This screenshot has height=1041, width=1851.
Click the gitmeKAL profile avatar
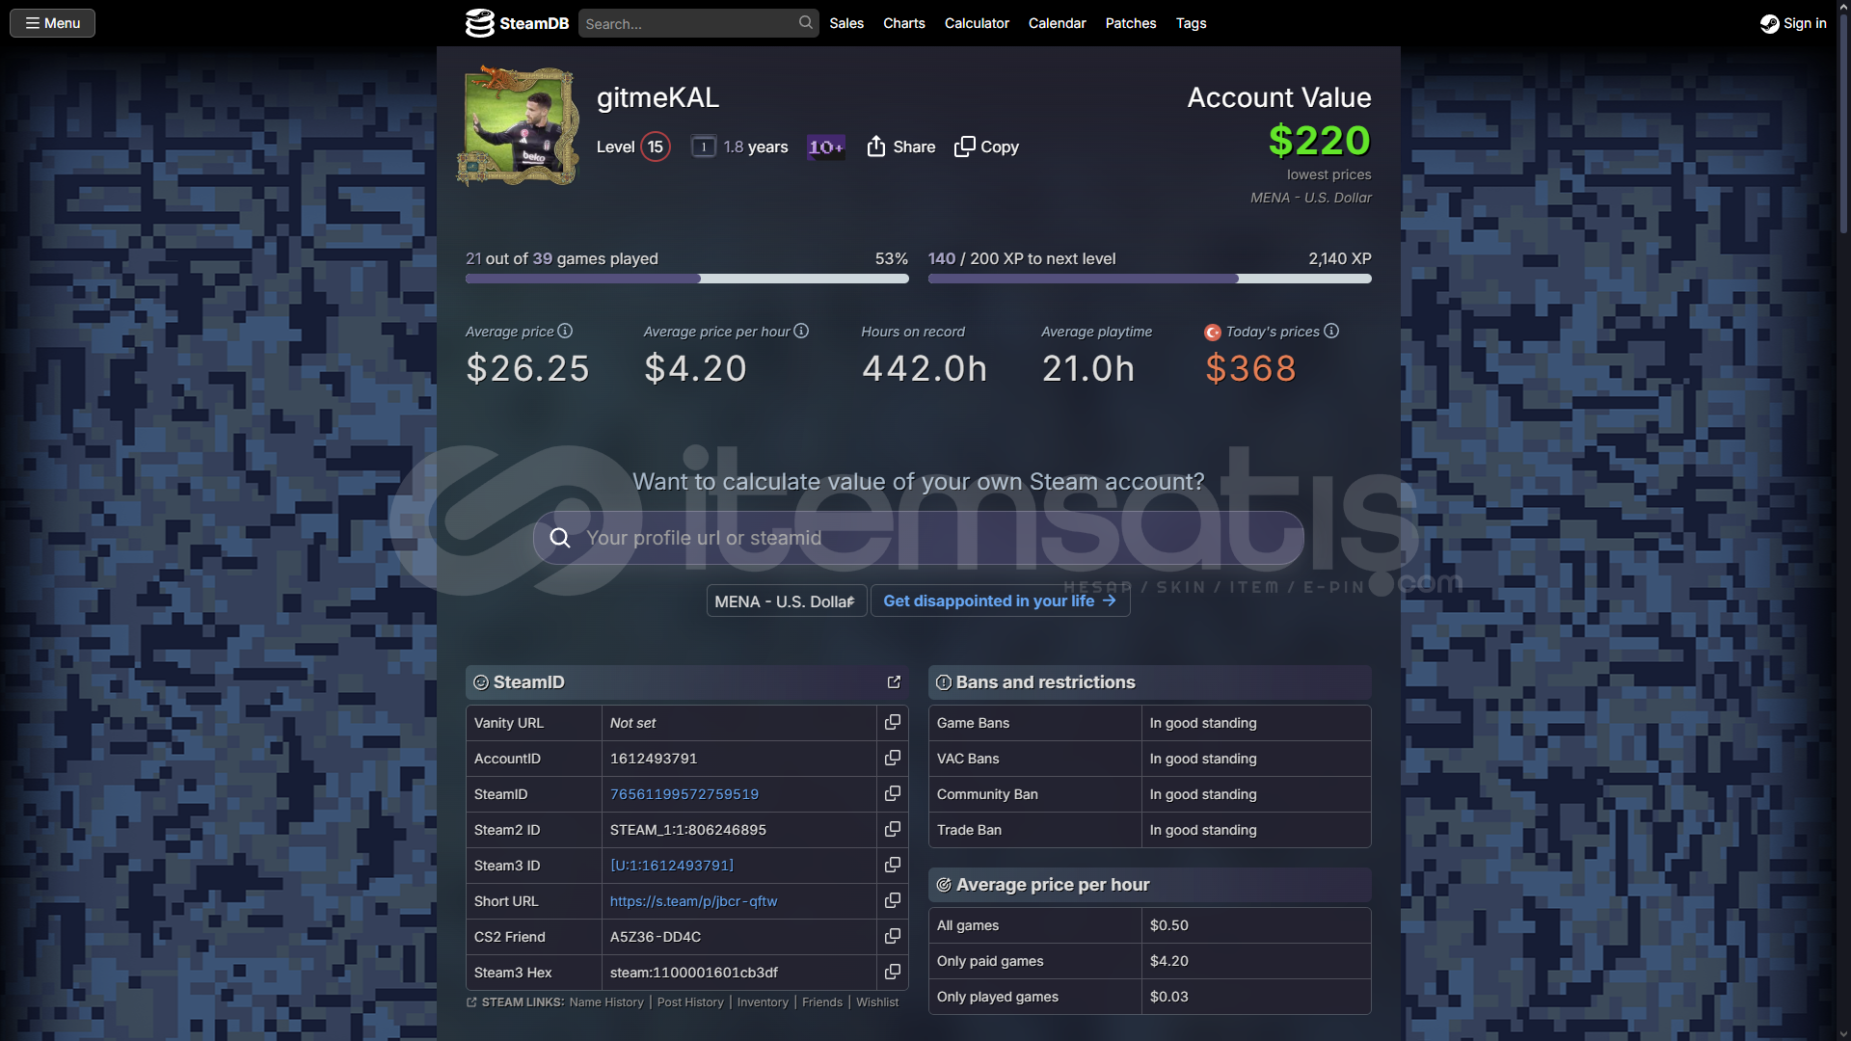click(518, 125)
